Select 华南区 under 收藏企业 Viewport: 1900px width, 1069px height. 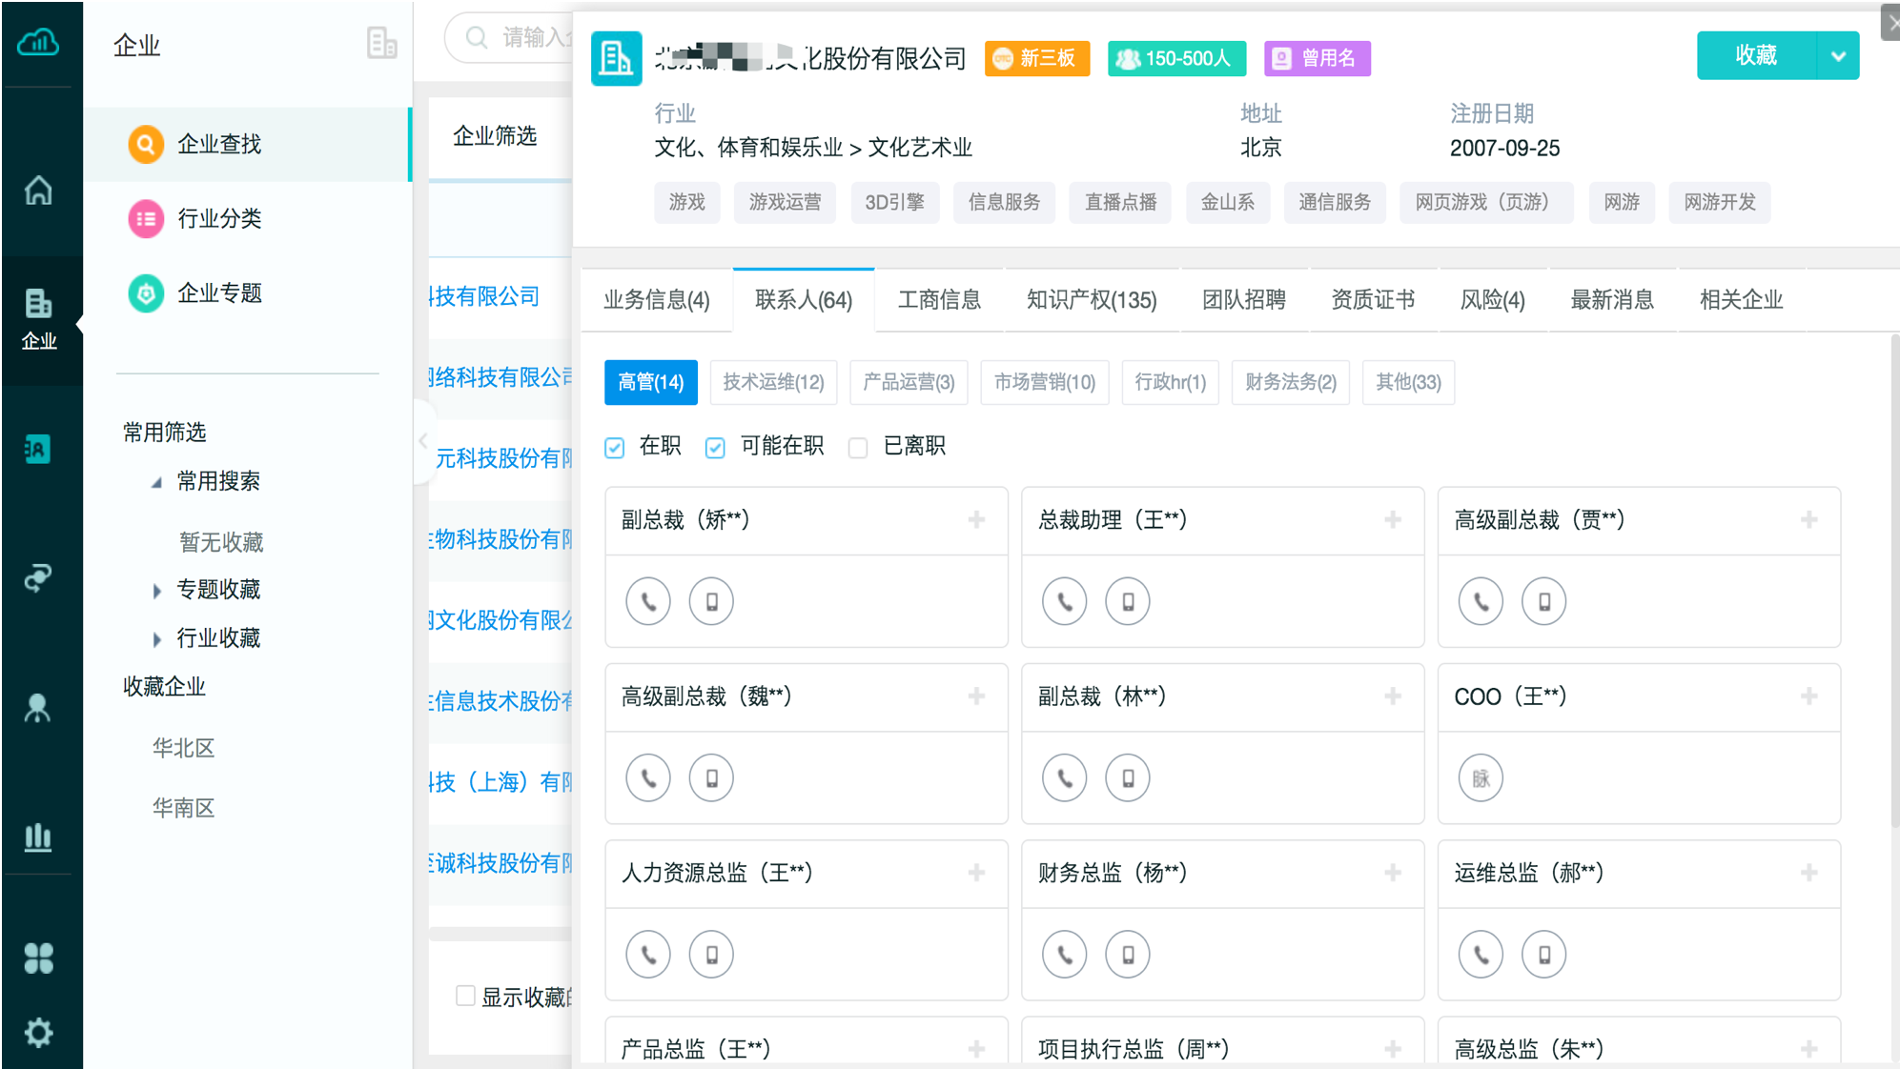pyautogui.click(x=183, y=808)
